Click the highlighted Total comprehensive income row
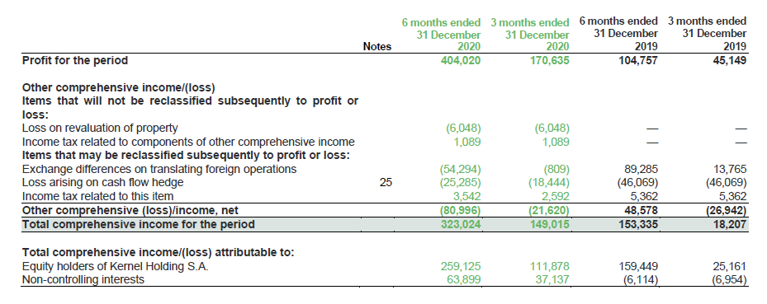The image size is (767, 304). pos(385,224)
